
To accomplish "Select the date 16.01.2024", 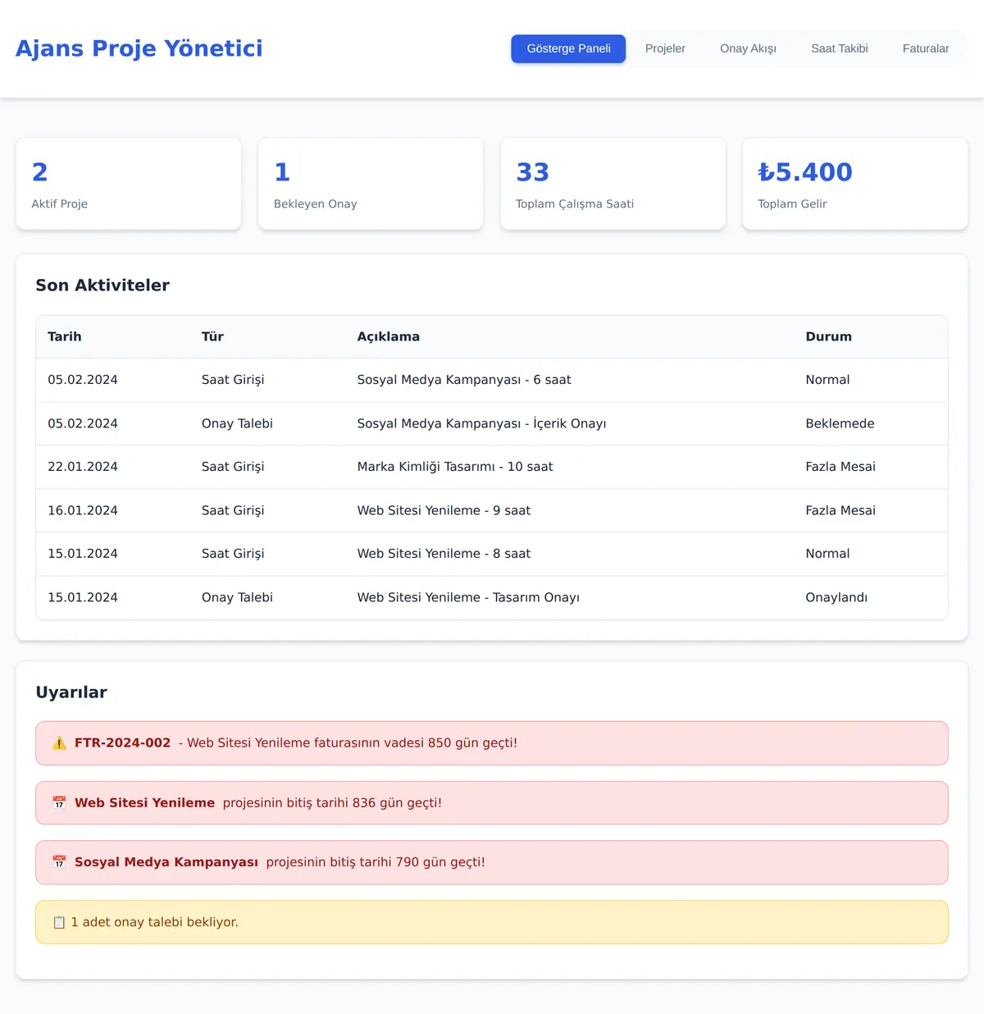I will click(x=83, y=510).
